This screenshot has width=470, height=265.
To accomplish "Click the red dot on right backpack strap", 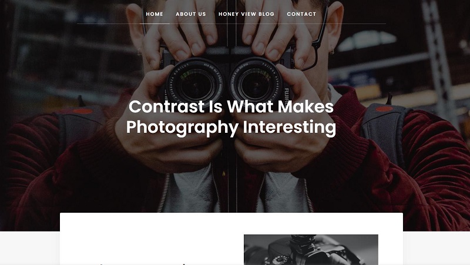I will click(x=384, y=109).
